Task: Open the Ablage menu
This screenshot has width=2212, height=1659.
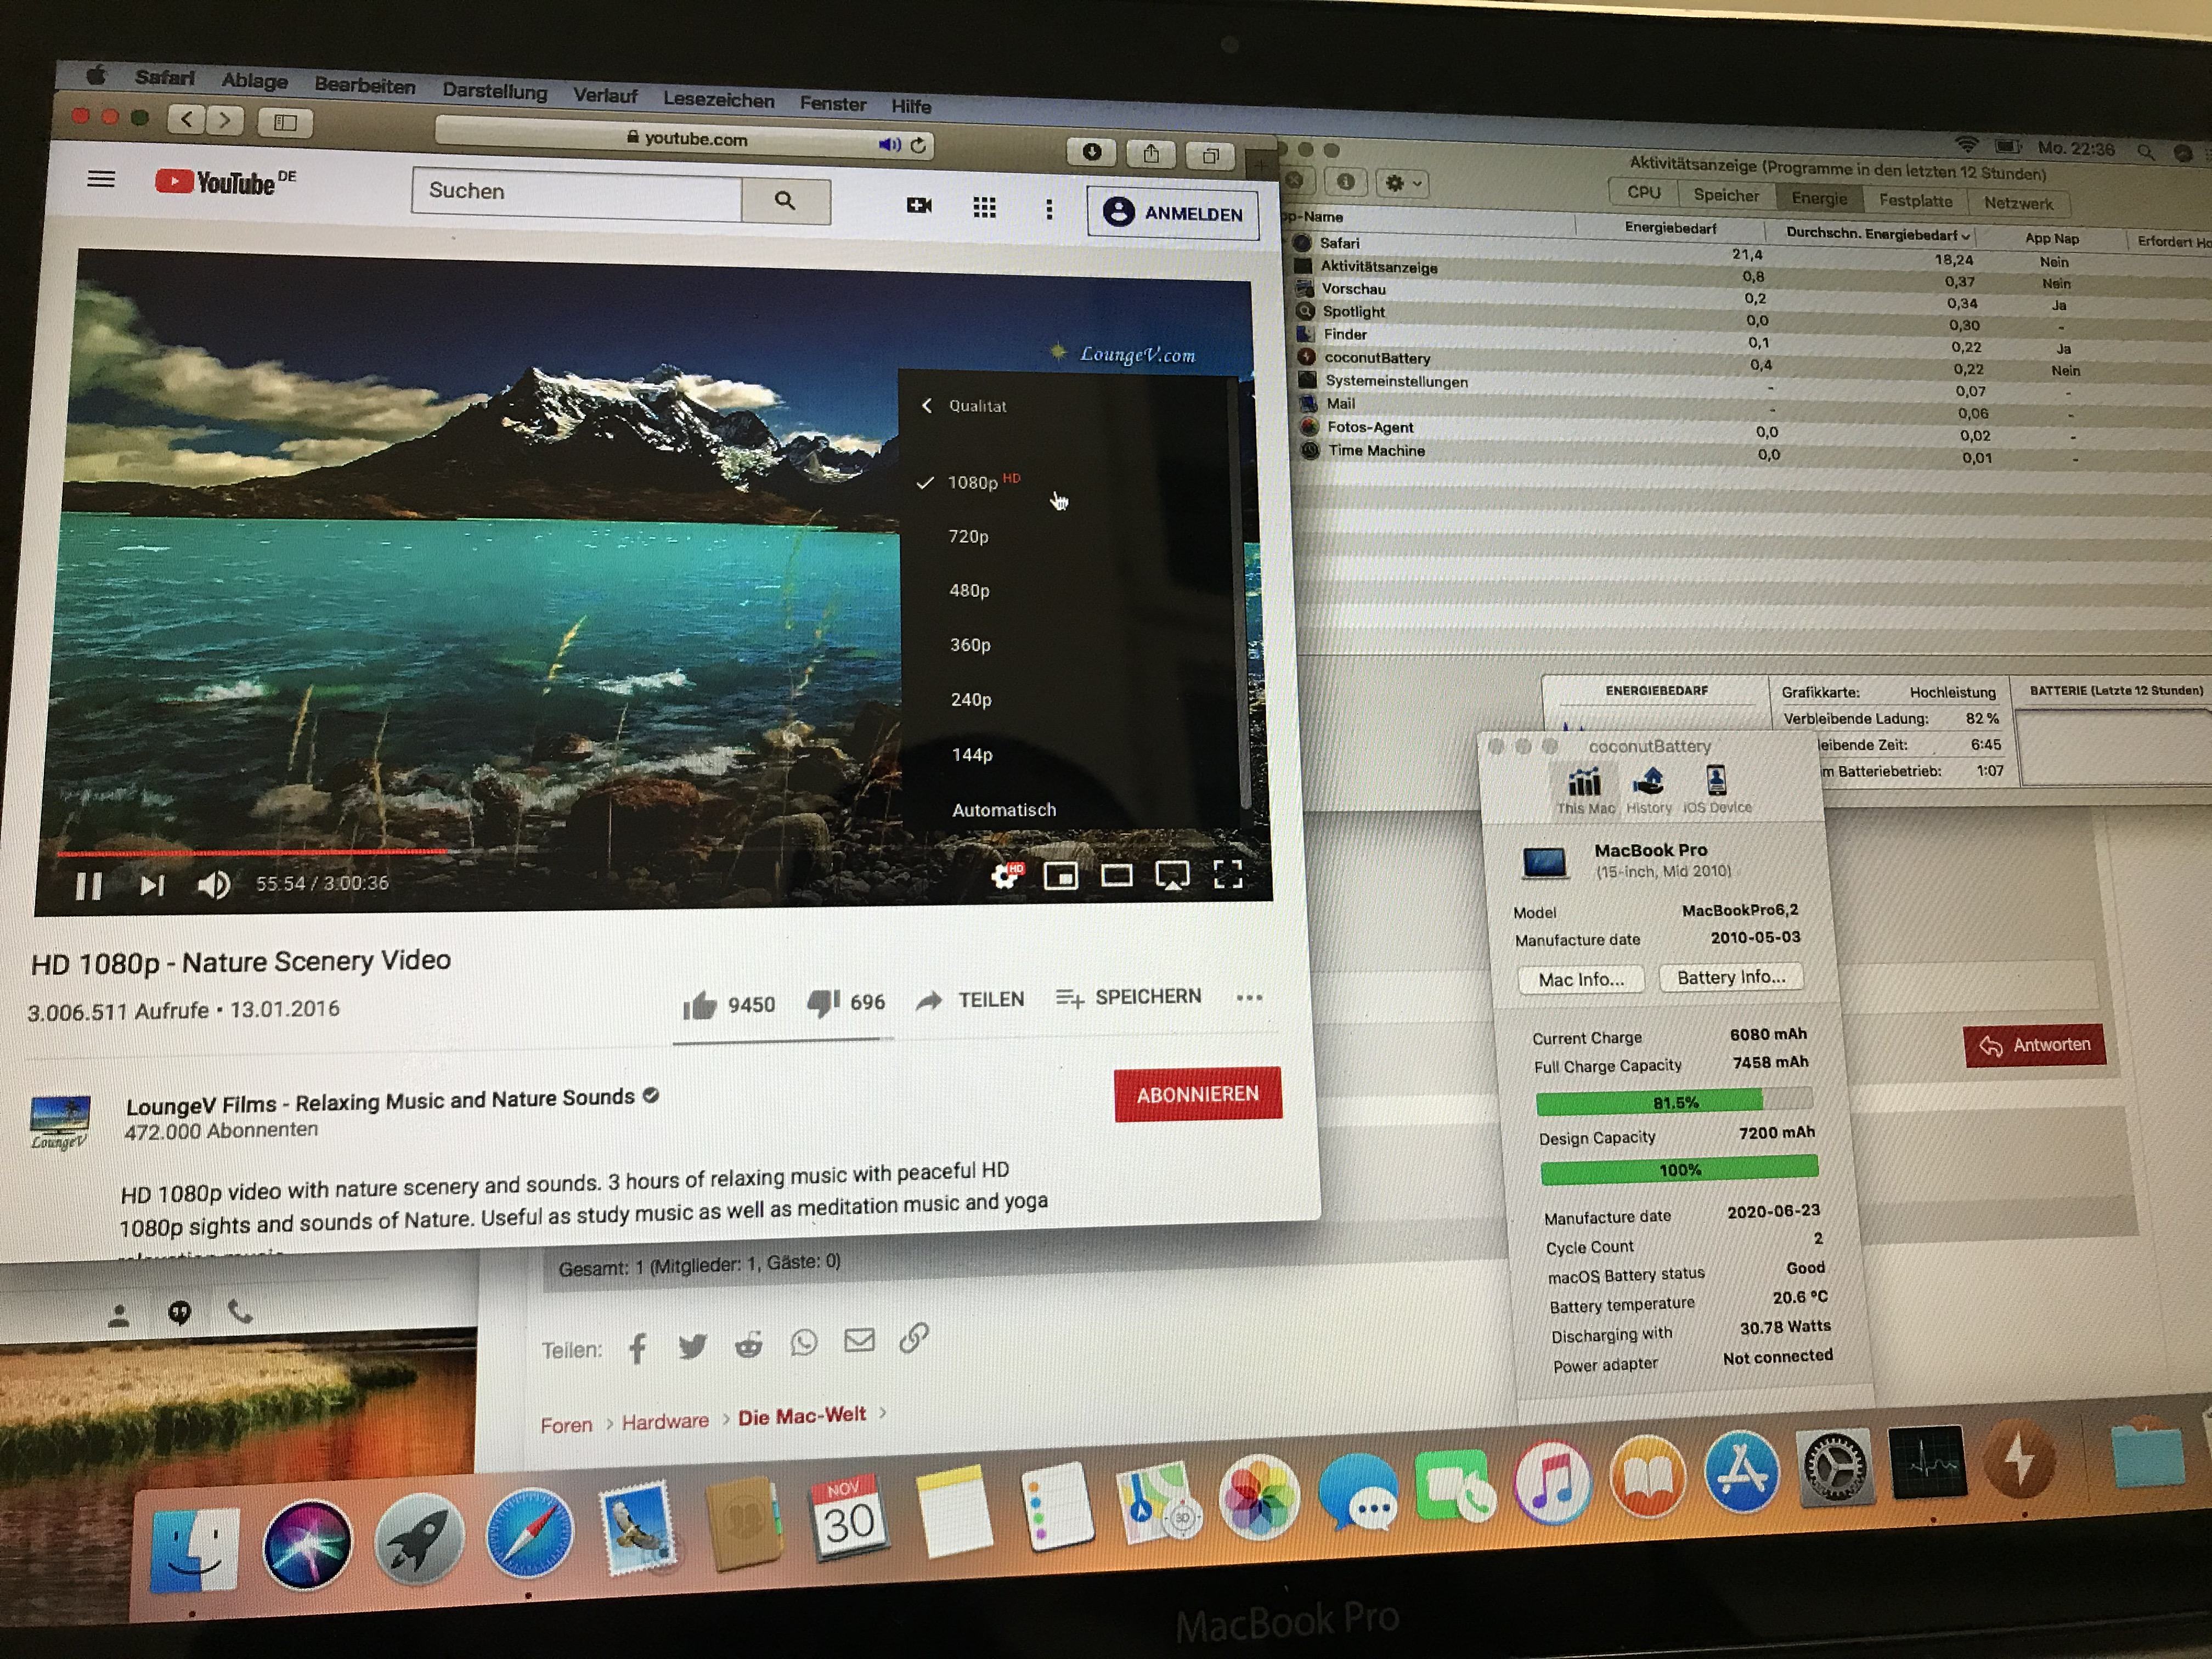Action: tap(254, 81)
